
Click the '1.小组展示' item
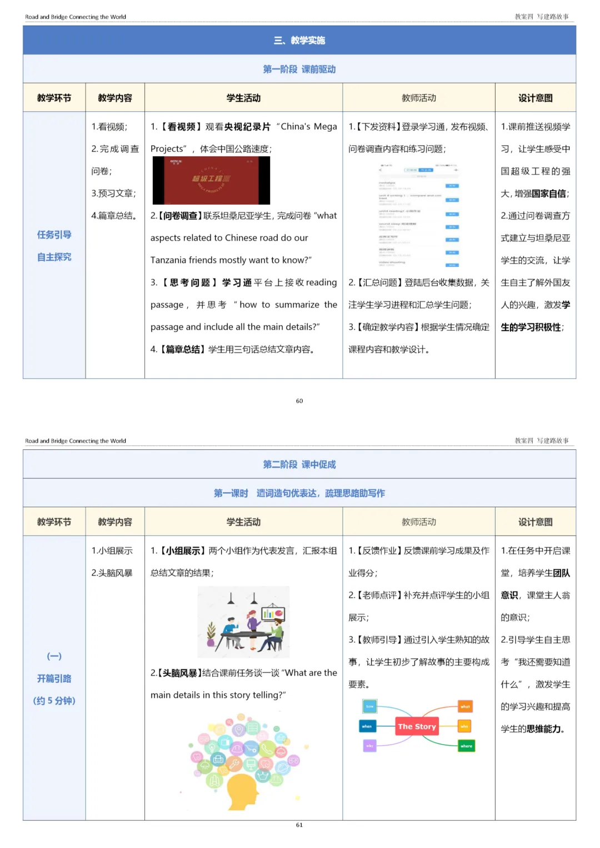coord(112,551)
